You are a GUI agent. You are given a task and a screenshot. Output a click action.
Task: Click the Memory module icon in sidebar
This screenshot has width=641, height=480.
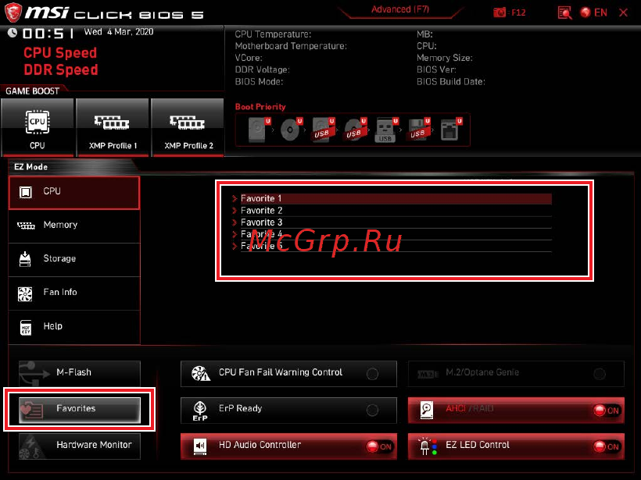pyautogui.click(x=26, y=226)
